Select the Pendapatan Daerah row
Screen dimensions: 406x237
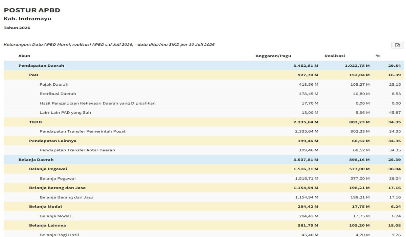click(204, 66)
